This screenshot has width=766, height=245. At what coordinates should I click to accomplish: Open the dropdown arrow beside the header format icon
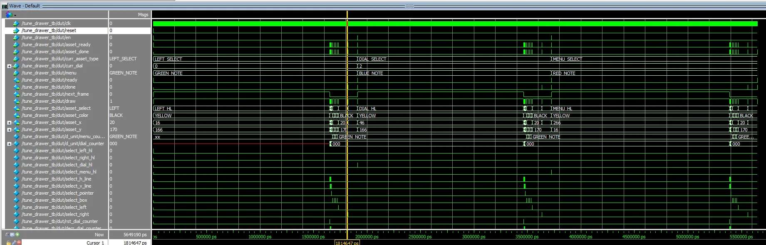(15, 15)
